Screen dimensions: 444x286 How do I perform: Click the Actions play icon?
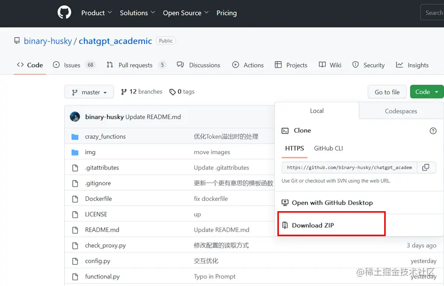pyautogui.click(x=235, y=65)
